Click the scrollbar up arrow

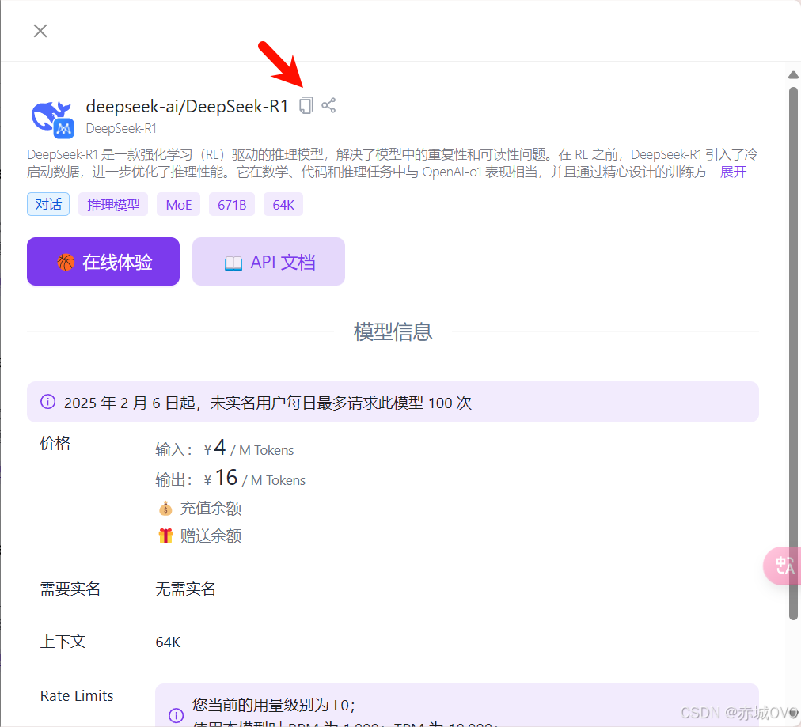pos(793,75)
